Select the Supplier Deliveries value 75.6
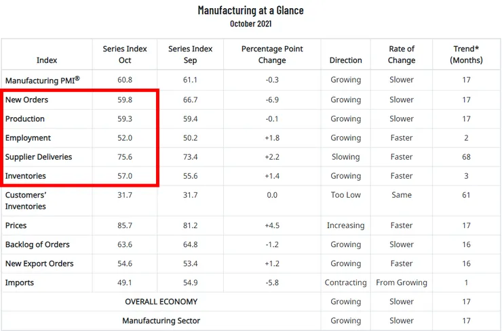 point(125,156)
